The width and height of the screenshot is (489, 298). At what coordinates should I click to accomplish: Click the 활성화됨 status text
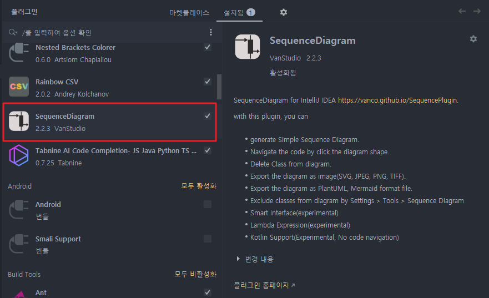[283, 73]
